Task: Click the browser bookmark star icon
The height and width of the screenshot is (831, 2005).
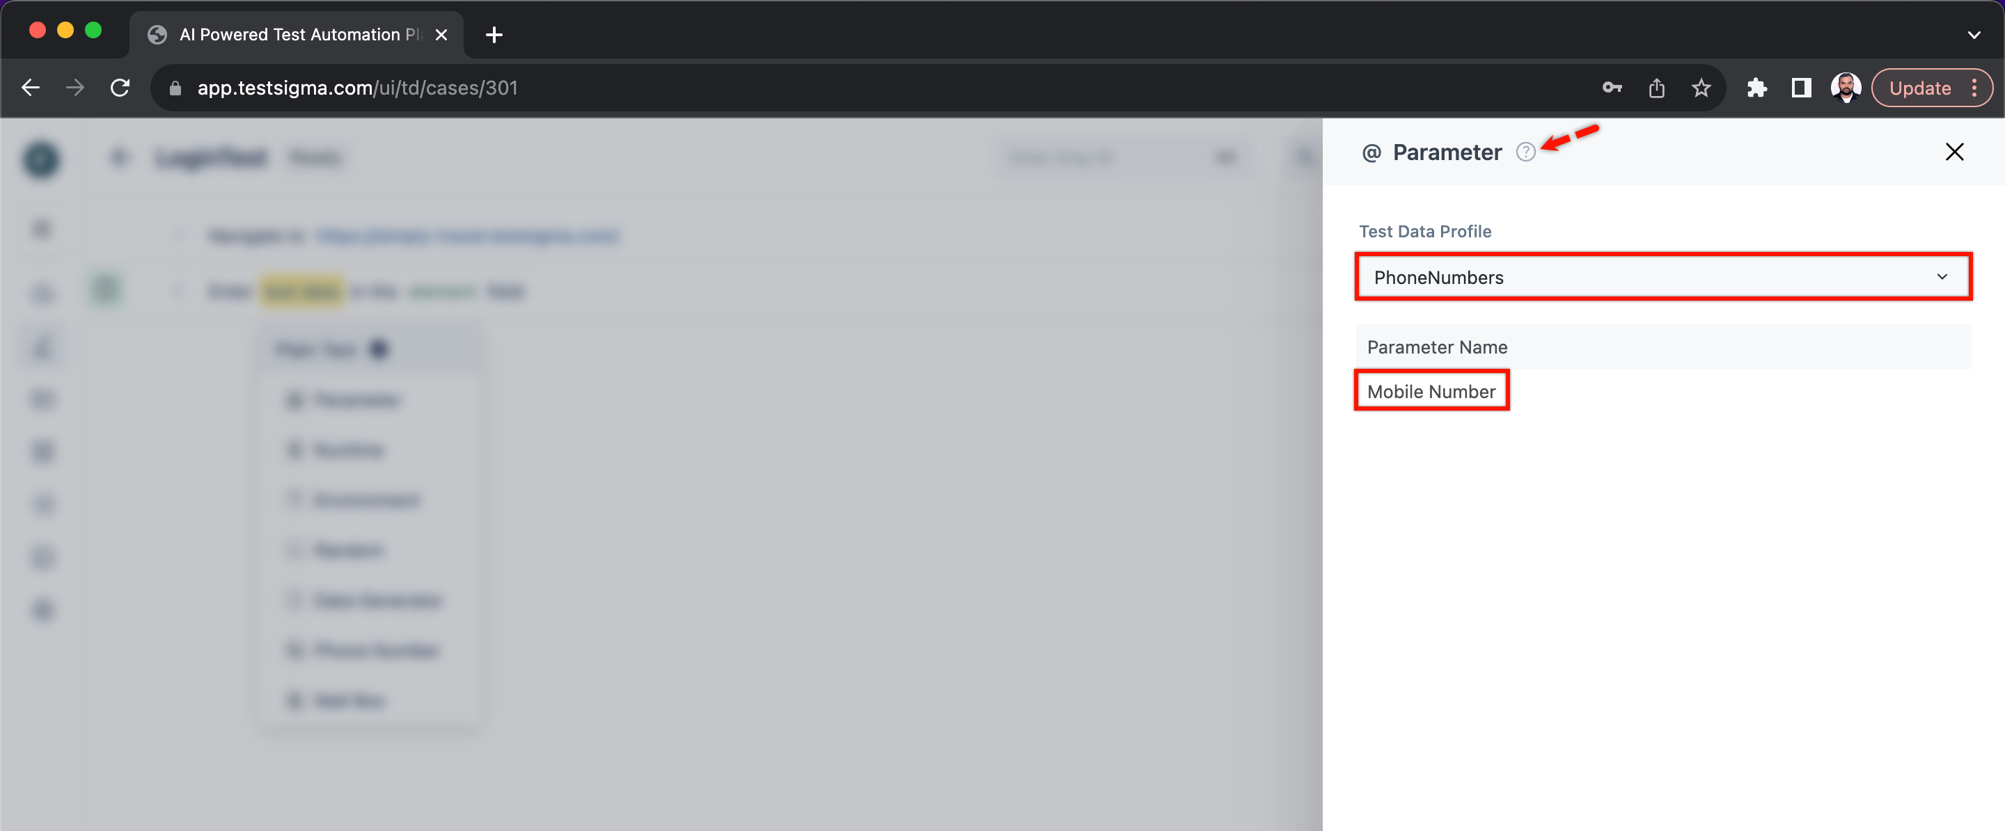Action: pyautogui.click(x=1701, y=87)
